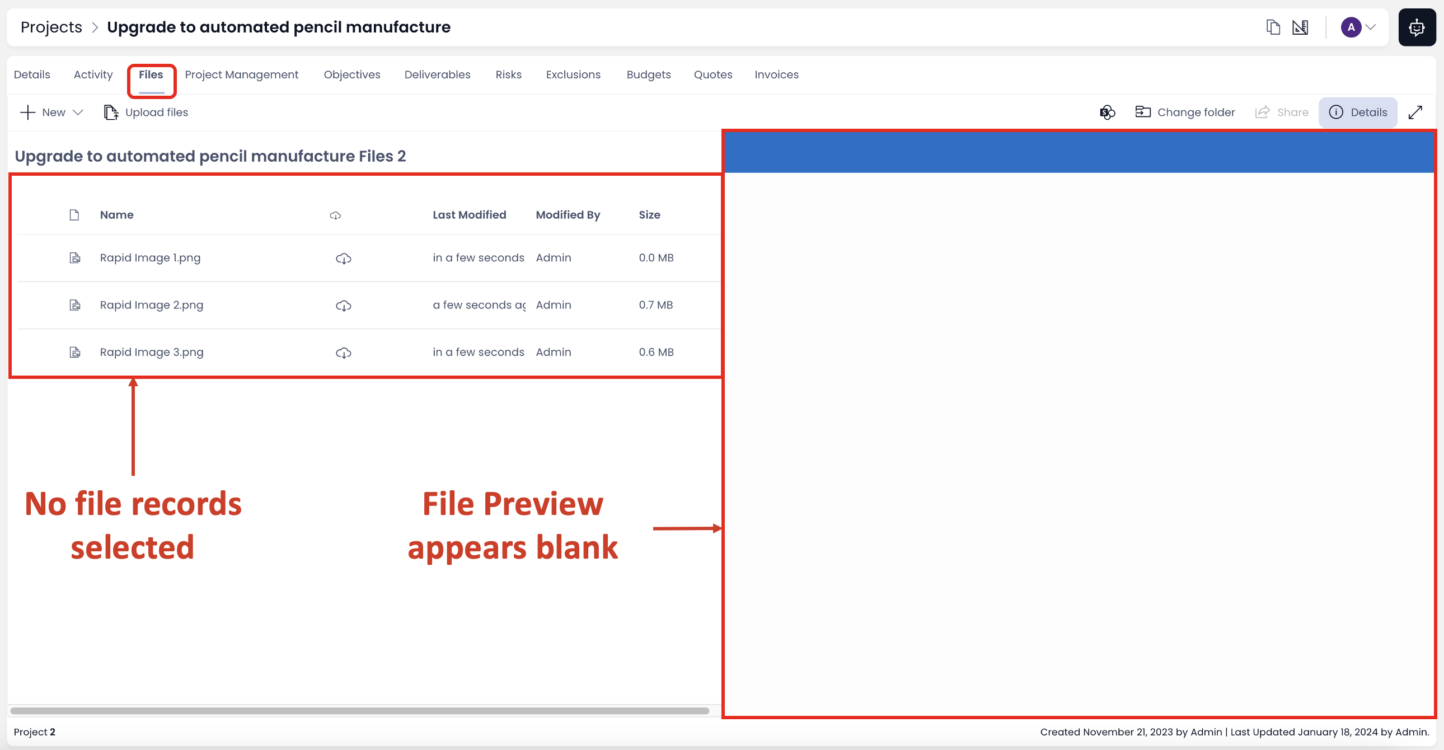Expand the New dropdown

point(78,112)
